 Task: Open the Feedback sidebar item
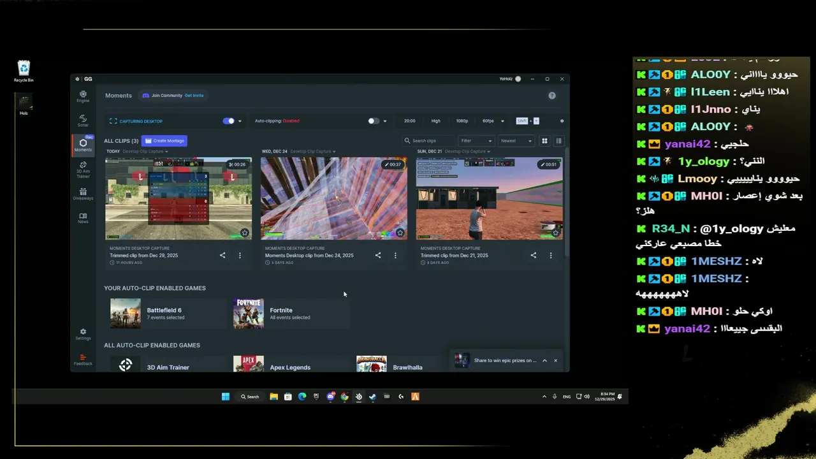tap(83, 360)
